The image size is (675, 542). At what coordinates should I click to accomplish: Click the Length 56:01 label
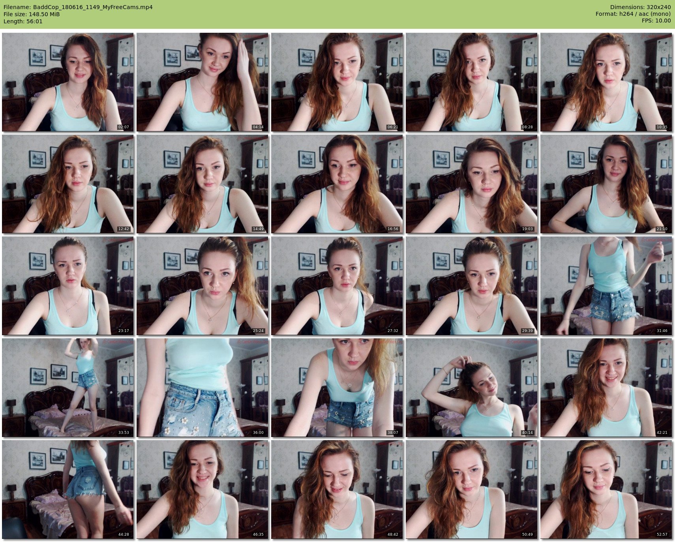[23, 21]
